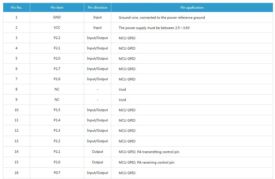Image resolution: width=275 pixels, height=179 pixels.
Task: Click the Pin item column header
Action: (x=57, y=8)
